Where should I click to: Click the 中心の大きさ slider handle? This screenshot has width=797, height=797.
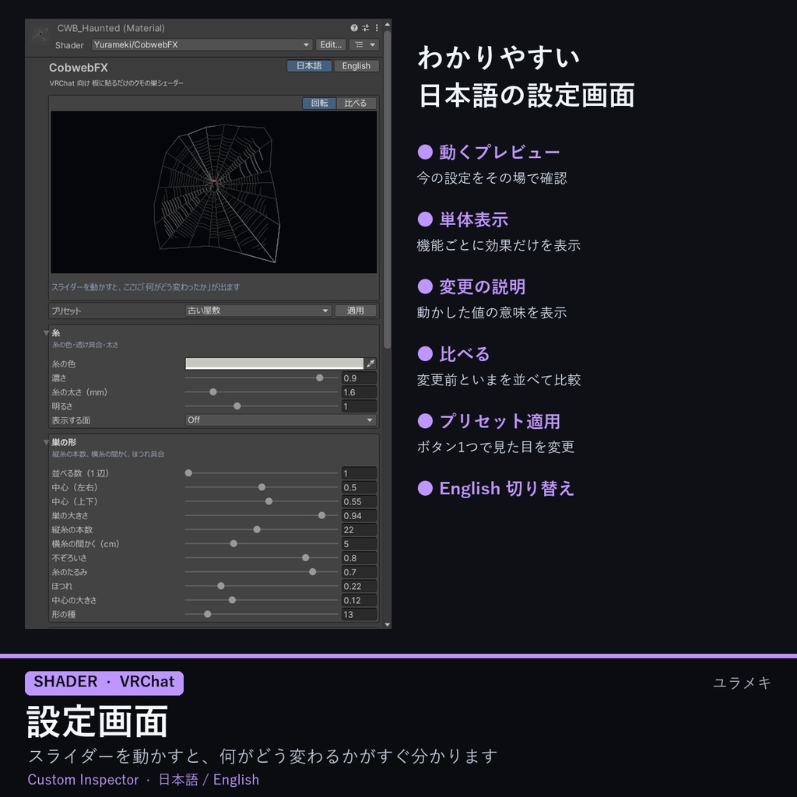coord(232,600)
